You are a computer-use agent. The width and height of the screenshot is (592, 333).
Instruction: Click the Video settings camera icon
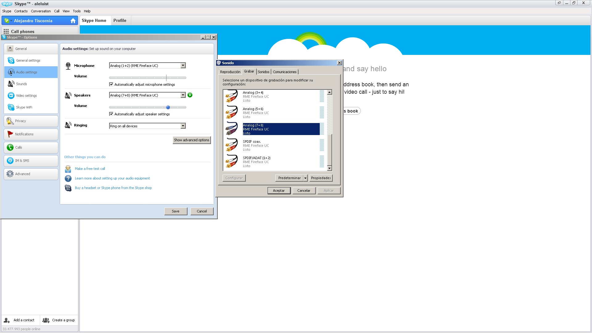point(11,96)
